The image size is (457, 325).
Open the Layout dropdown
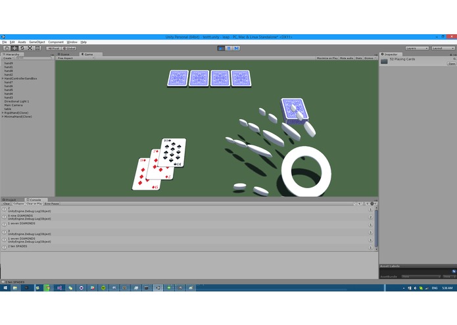pos(443,48)
